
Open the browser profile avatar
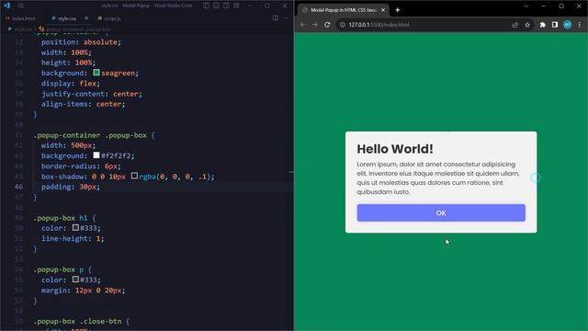pos(568,25)
